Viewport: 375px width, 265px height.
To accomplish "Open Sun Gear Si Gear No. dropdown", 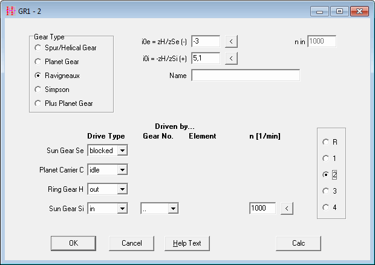I will tap(173, 209).
